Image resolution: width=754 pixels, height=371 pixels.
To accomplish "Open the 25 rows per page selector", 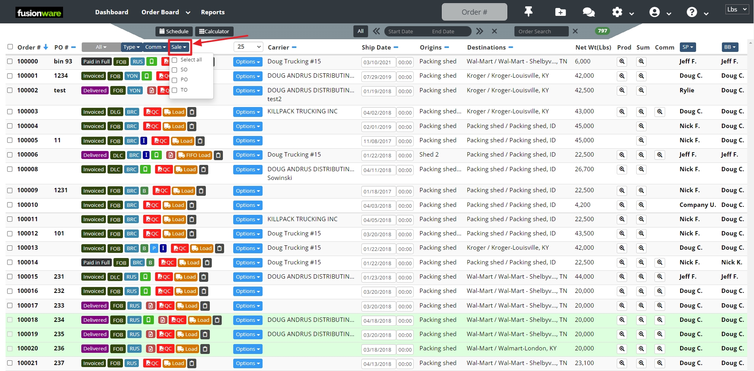I will [x=248, y=47].
